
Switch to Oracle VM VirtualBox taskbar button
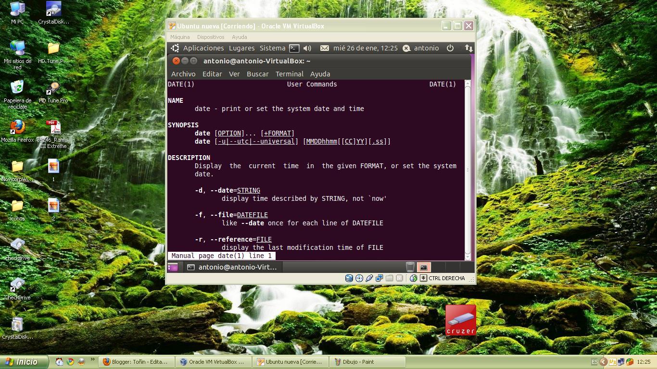coord(213,362)
